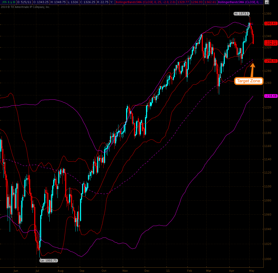Click the close value C: 1326.25
Viewport: 278px width, 273px height.
87,2
